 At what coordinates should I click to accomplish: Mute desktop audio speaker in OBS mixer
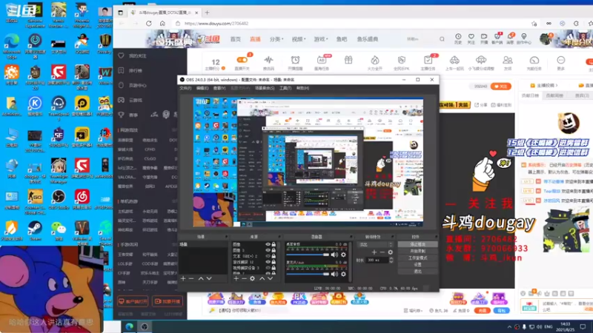coord(334,255)
